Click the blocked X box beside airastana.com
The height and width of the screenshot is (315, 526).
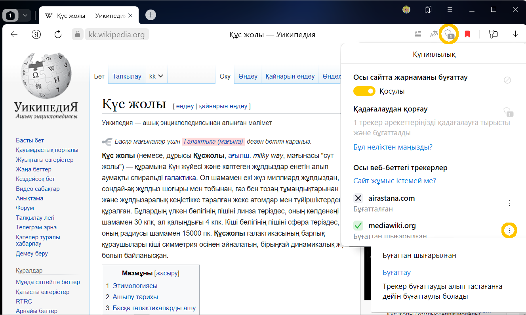(358, 198)
